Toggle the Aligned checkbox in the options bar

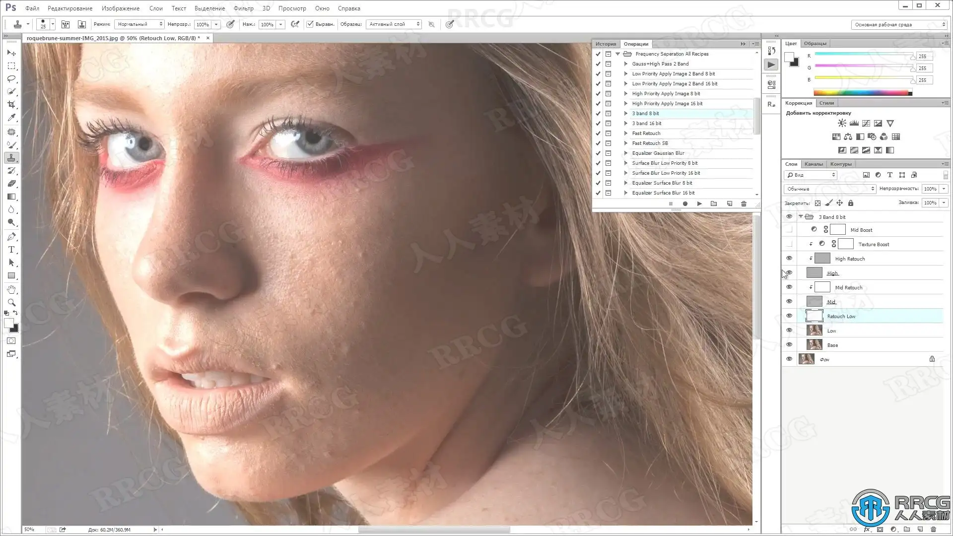click(x=310, y=24)
